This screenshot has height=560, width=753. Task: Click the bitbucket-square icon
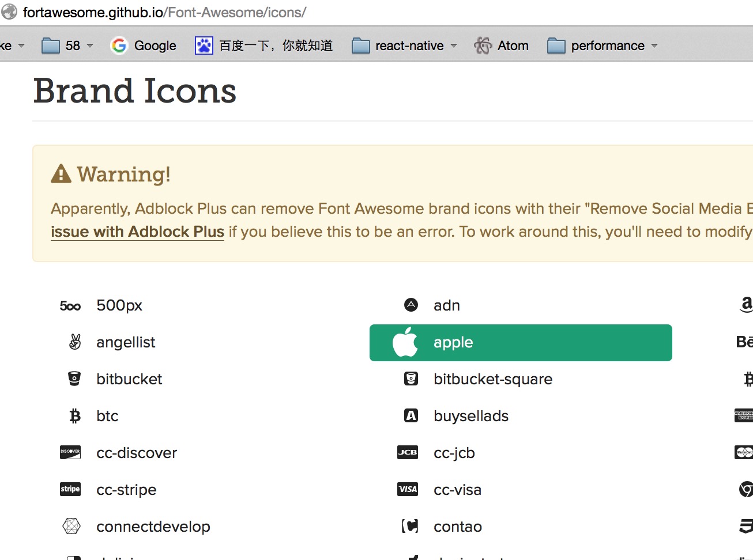[411, 379]
